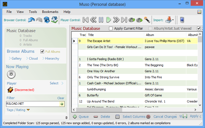This screenshot has height=128, width=205.
Task: Click the layout grid icon at top right
Action: tap(199, 12)
